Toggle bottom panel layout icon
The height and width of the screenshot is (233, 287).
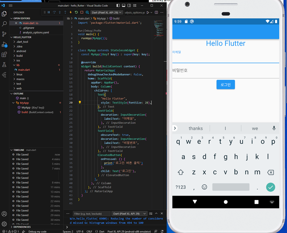124,5
